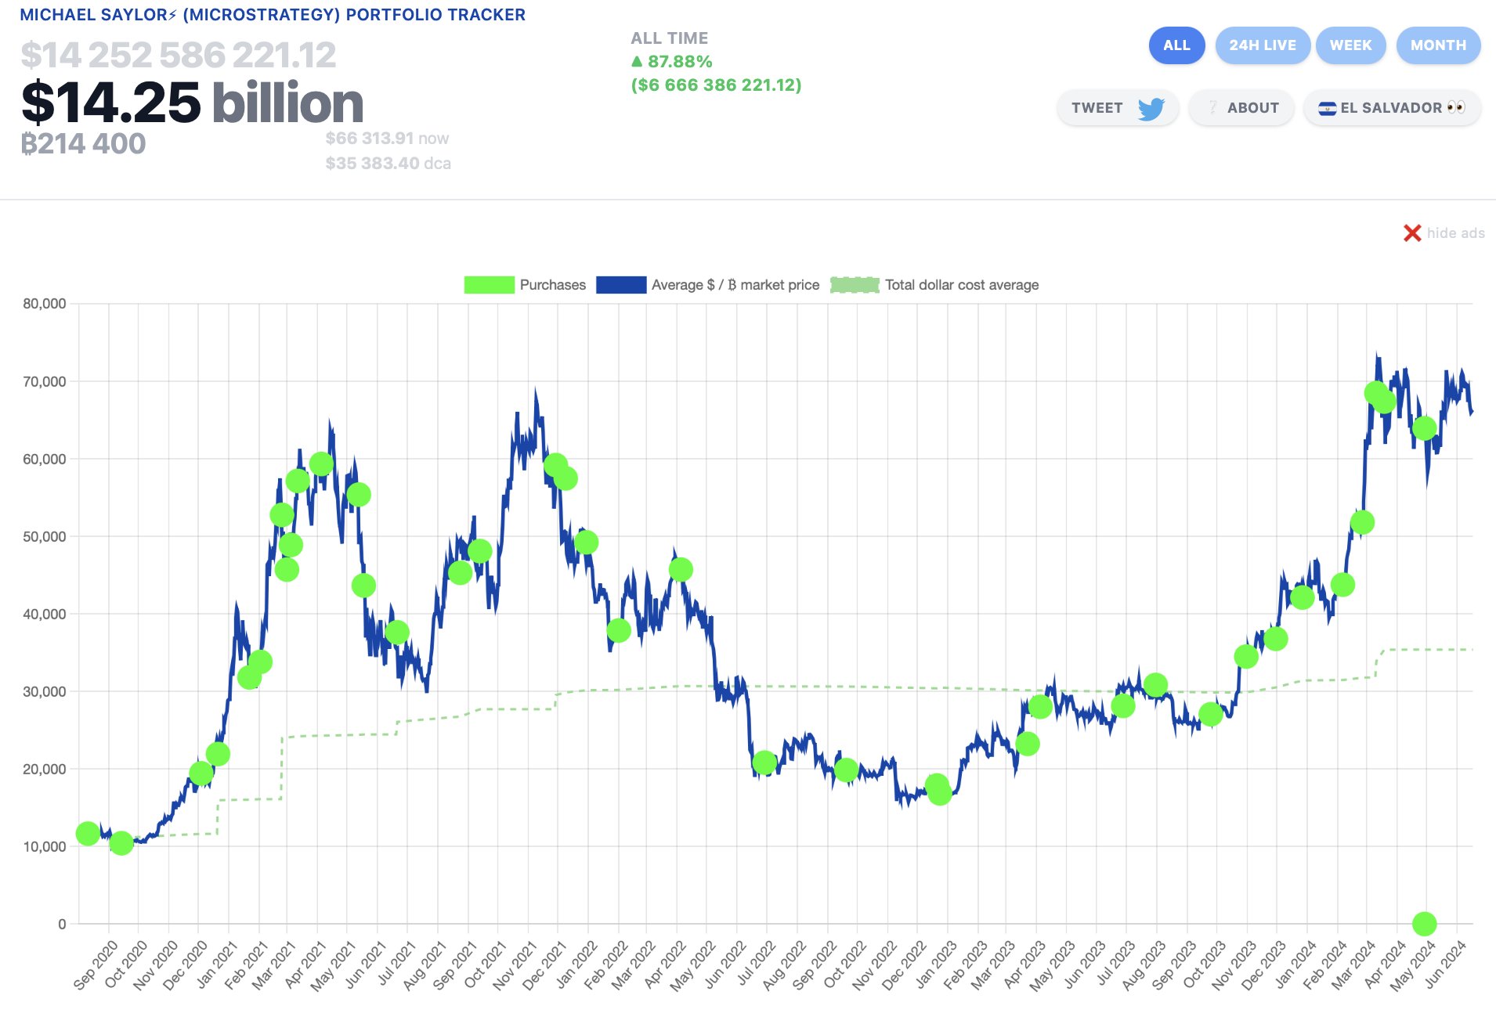This screenshot has height=1024, width=1496.
Task: Click the zero-value purchase marker near May 2024
Action: (1424, 924)
